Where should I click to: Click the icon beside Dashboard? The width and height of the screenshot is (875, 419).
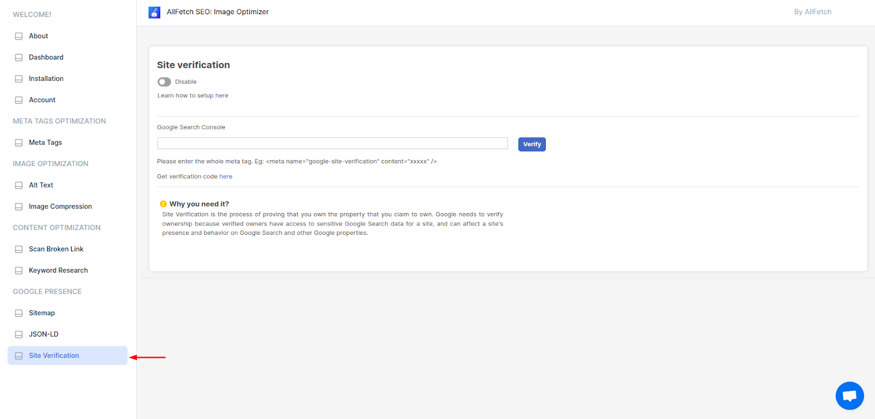coord(19,57)
